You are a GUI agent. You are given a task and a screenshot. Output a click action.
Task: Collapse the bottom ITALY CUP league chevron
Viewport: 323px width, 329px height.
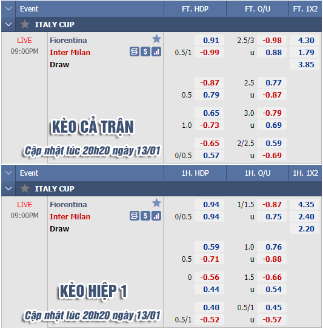coord(8,188)
